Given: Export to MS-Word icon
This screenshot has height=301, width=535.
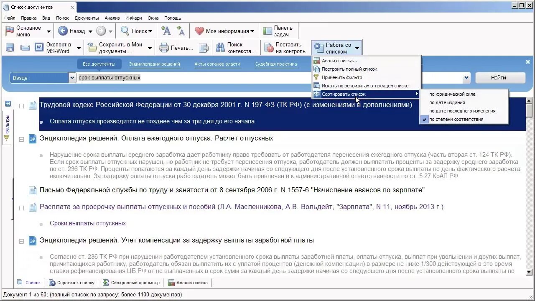Looking at the screenshot, I should (x=39, y=48).
